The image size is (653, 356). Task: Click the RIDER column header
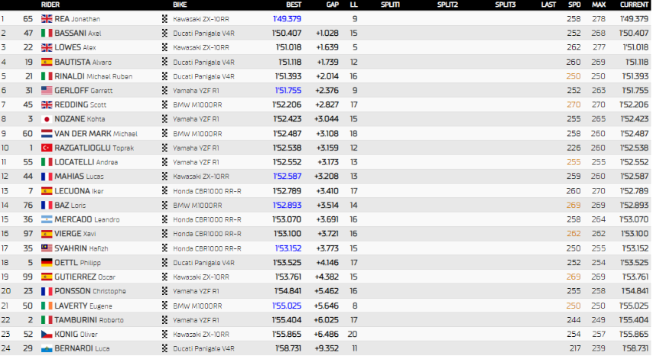(50, 5)
